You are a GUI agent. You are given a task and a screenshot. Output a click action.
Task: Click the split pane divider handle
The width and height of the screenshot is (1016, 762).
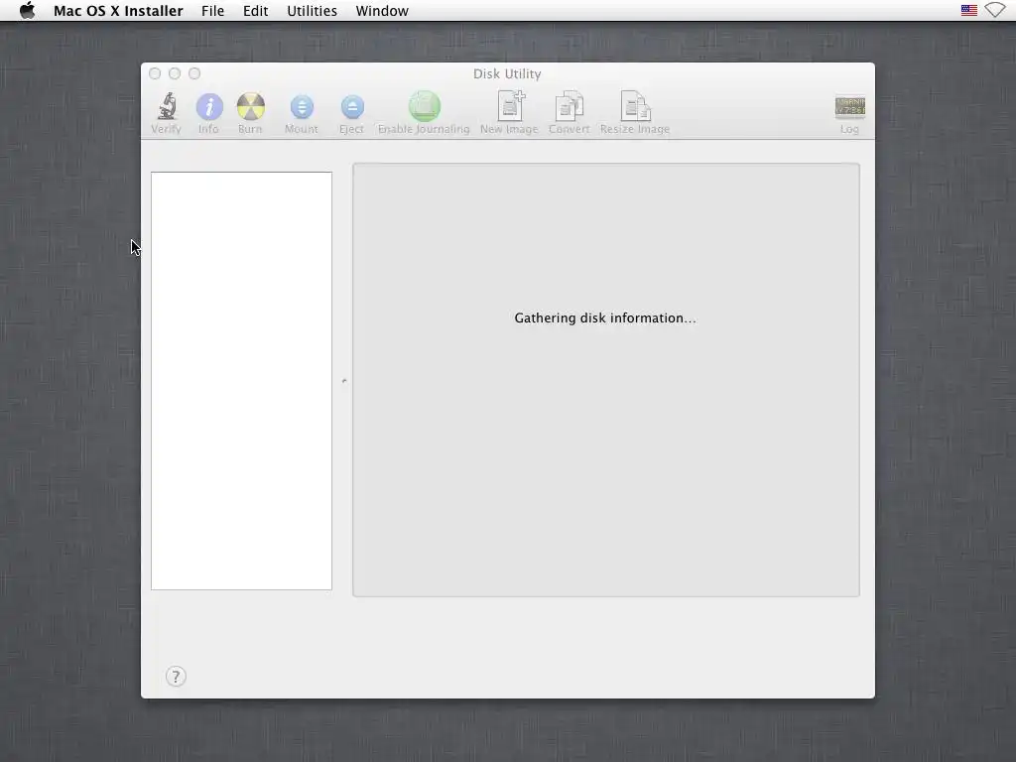pos(344,381)
